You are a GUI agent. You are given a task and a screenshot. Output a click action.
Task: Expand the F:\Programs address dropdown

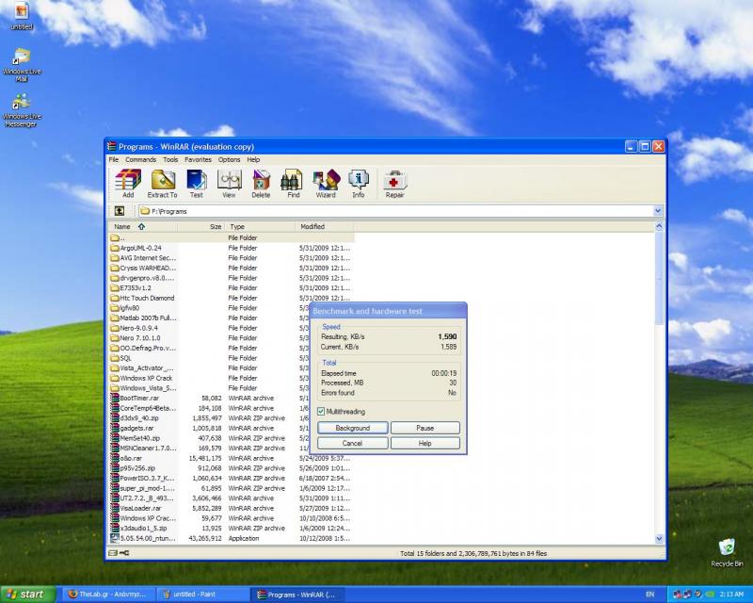pyautogui.click(x=658, y=211)
